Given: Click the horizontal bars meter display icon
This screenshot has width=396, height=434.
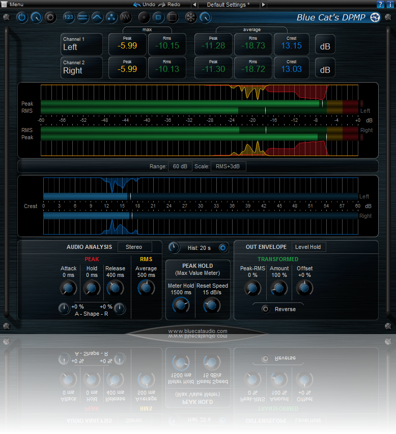Looking at the screenshot, I should pos(83,17).
